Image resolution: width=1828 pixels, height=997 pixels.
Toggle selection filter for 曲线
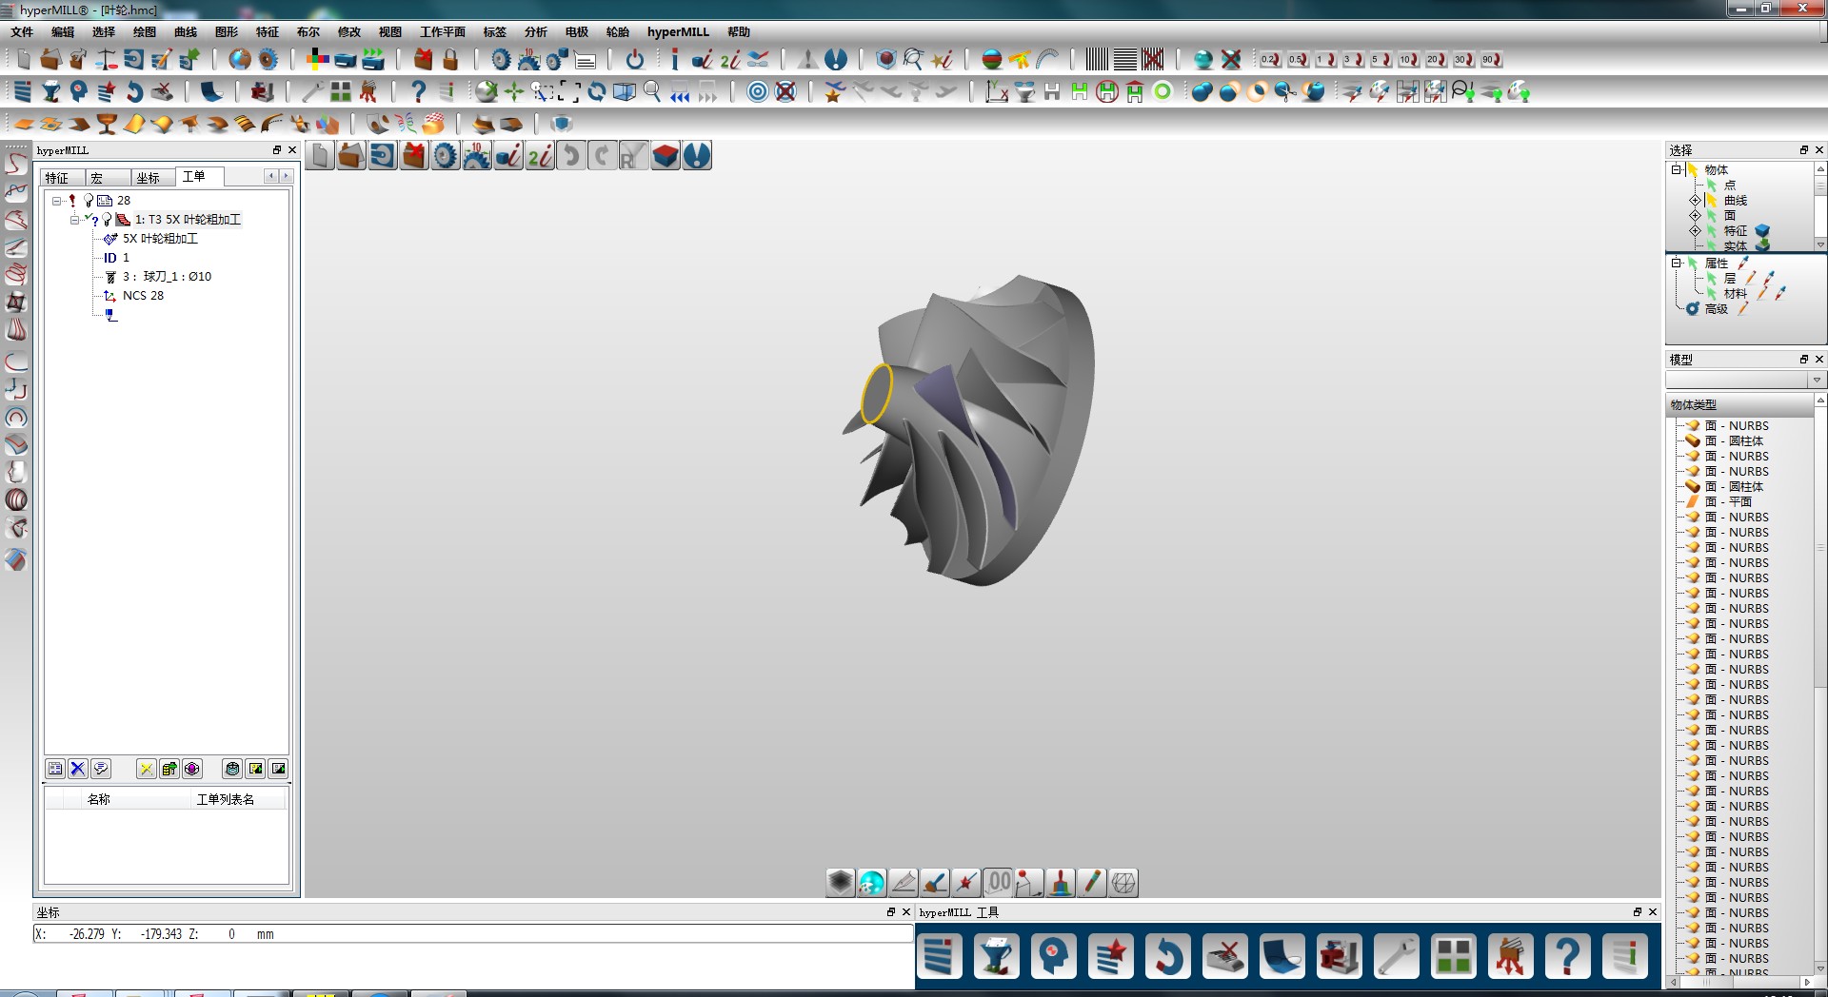(x=1711, y=201)
